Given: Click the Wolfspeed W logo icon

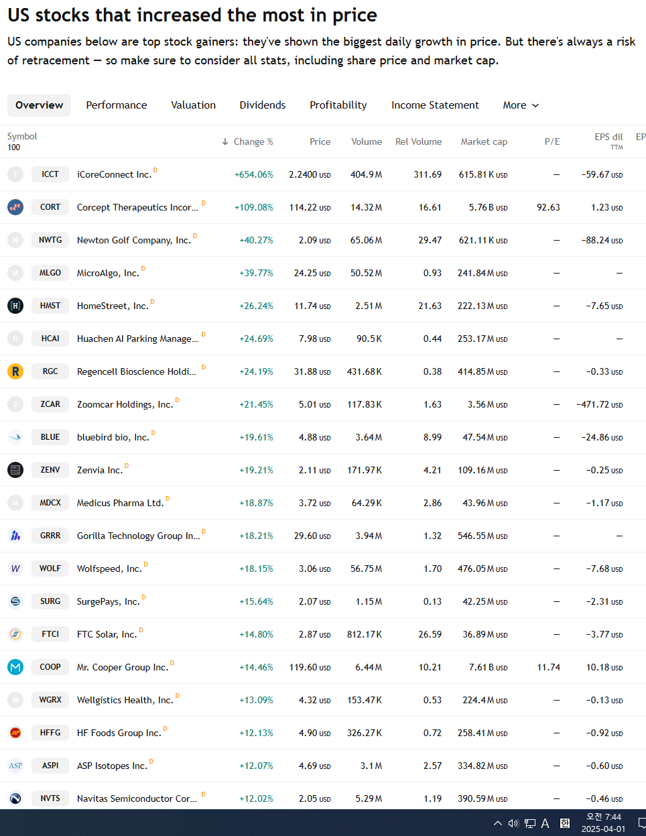Looking at the screenshot, I should coord(15,569).
